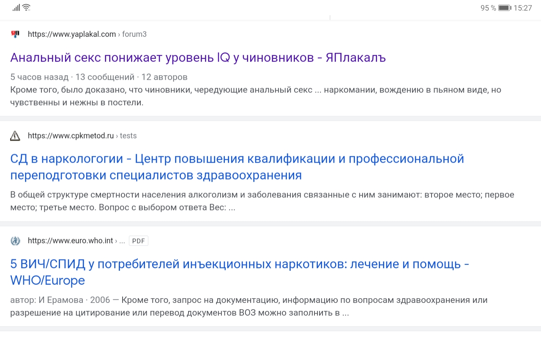This screenshot has width=541, height=338.
Task: Tap the Wi-Fi status icon
Action: [x=26, y=8]
